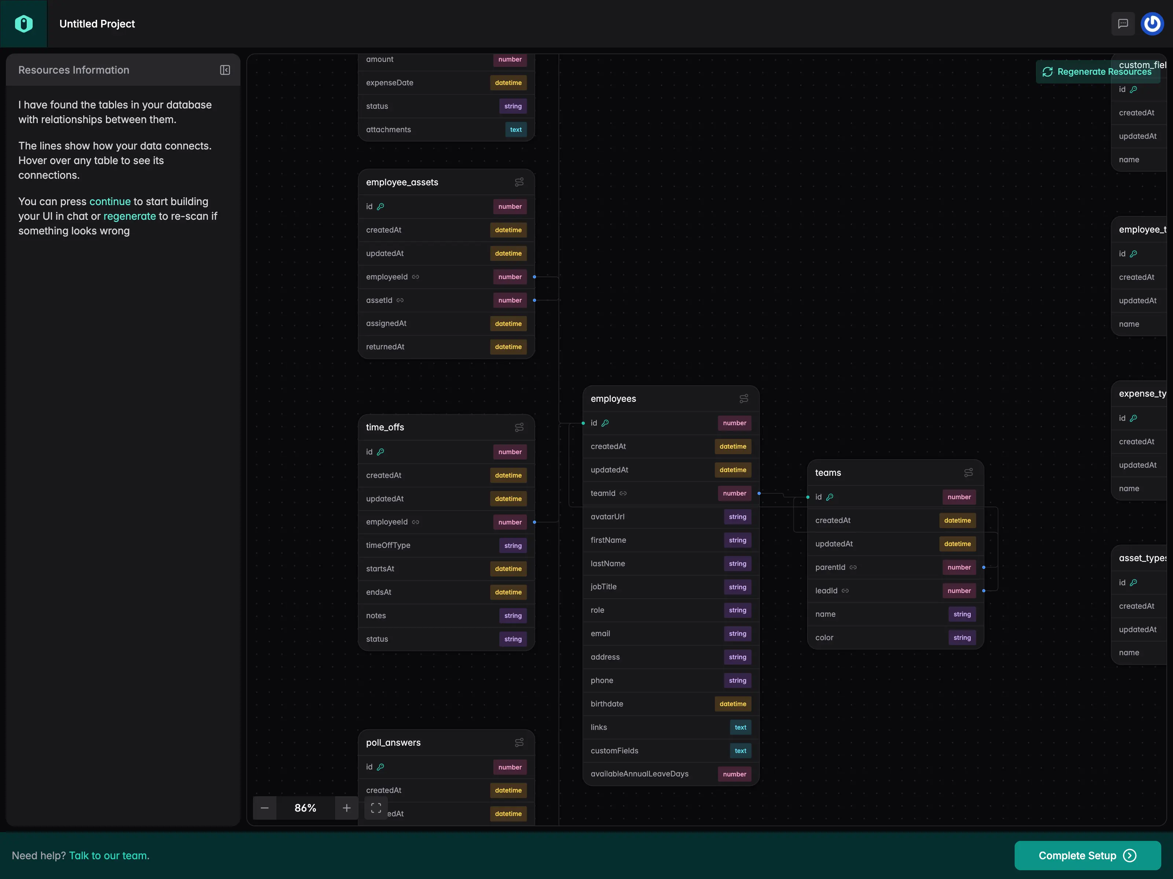Click the link icon beside parentId in teams
This screenshot has height=879, width=1173.
tap(853, 567)
